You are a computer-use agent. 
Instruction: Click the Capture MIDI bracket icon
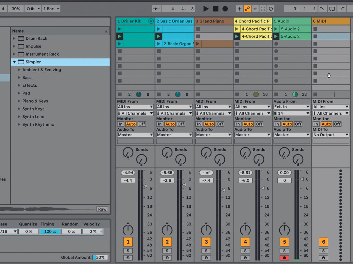coord(263,9)
